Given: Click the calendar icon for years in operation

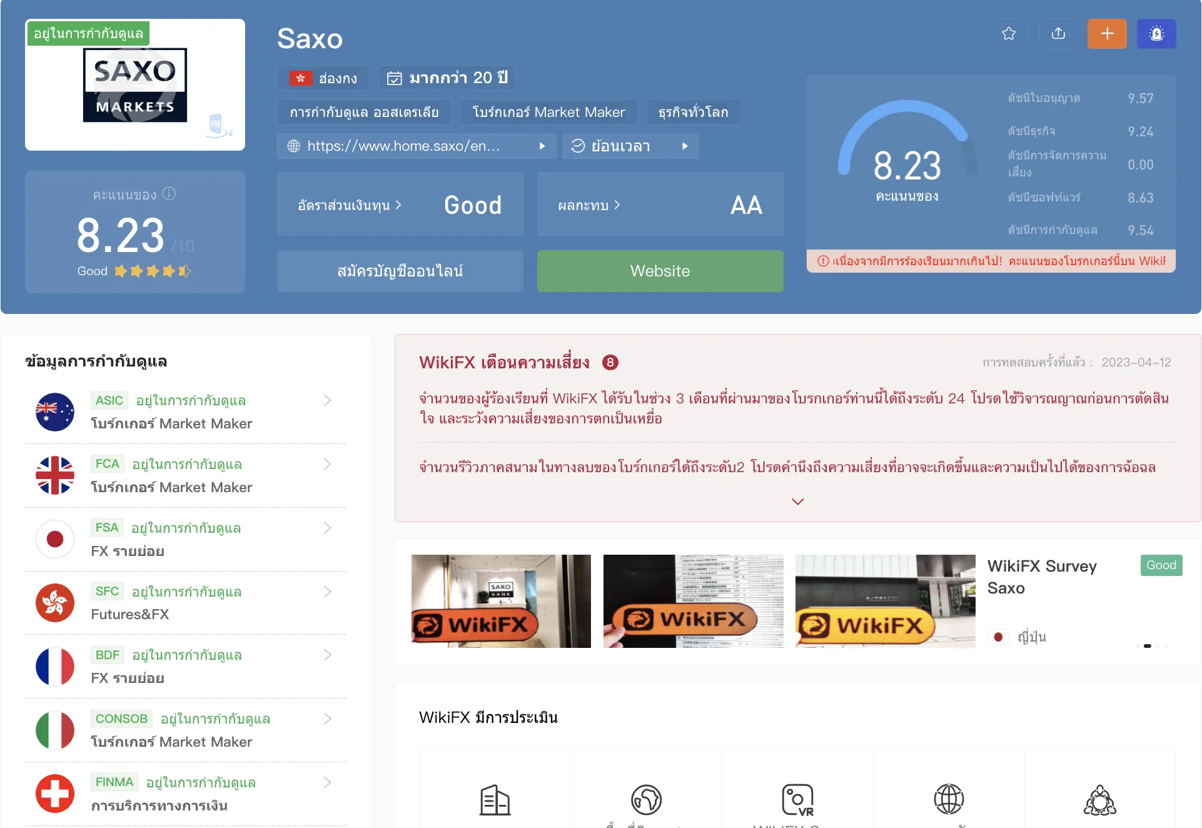Looking at the screenshot, I should [394, 78].
